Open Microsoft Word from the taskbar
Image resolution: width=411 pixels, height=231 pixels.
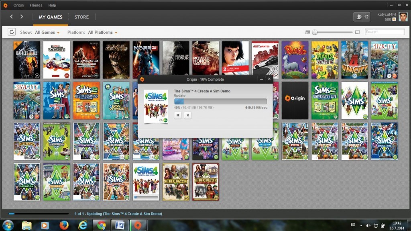[x=120, y=225]
